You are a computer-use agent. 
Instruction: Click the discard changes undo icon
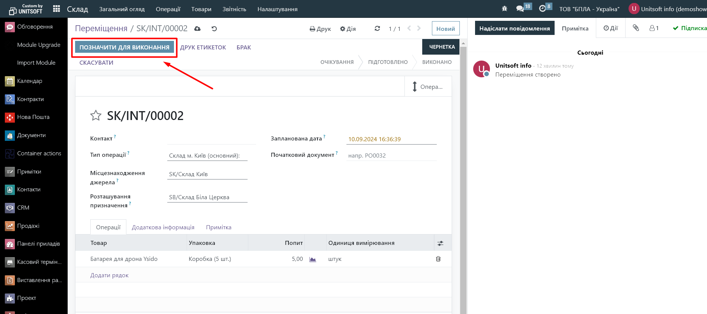click(214, 29)
